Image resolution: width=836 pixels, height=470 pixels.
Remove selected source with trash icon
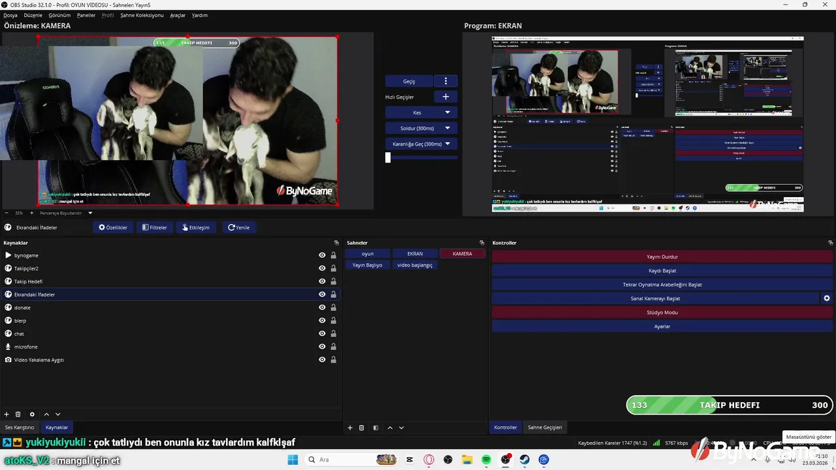click(x=18, y=415)
